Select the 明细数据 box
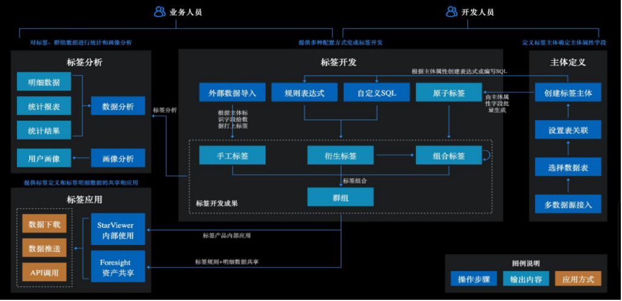This screenshot has width=622, height=301. click(44, 81)
